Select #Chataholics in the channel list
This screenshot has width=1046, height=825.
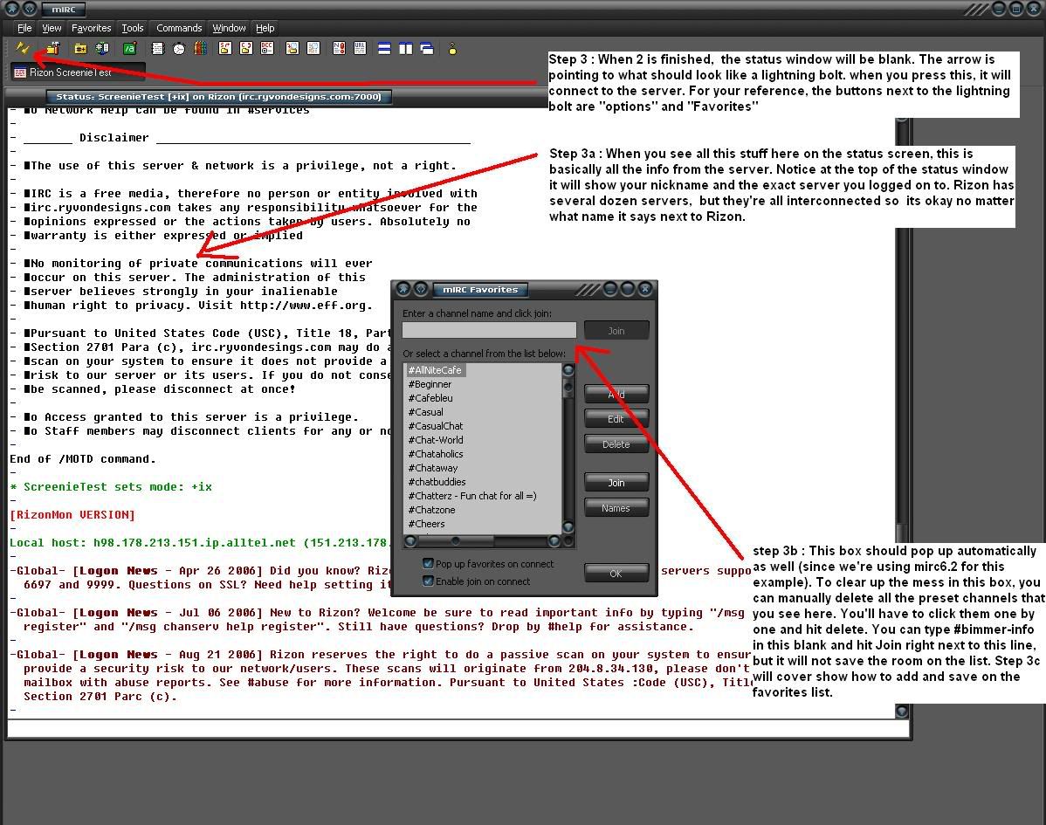click(x=436, y=454)
